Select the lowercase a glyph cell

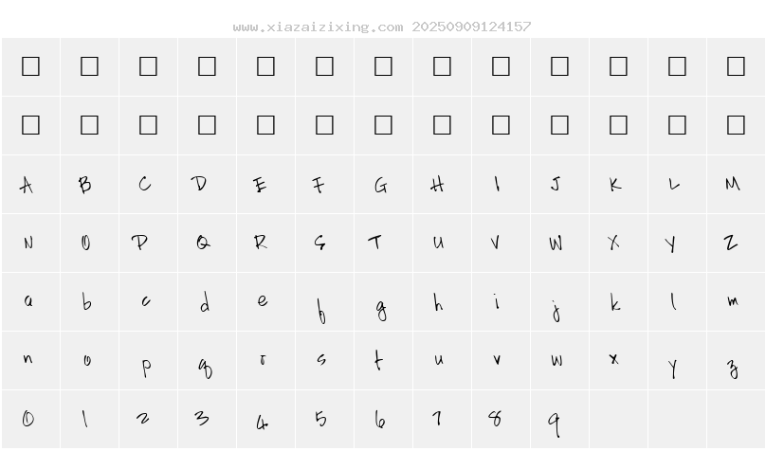(x=28, y=301)
